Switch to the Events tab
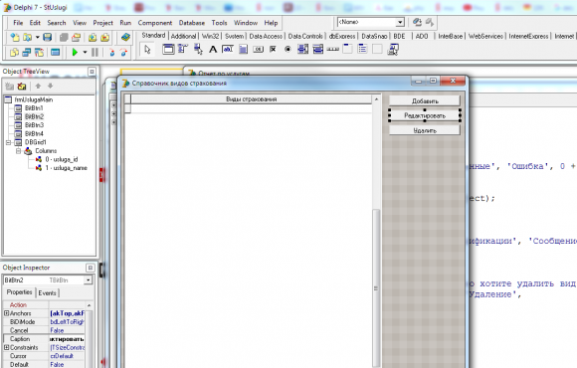The height and width of the screenshot is (368, 577). 47,293
